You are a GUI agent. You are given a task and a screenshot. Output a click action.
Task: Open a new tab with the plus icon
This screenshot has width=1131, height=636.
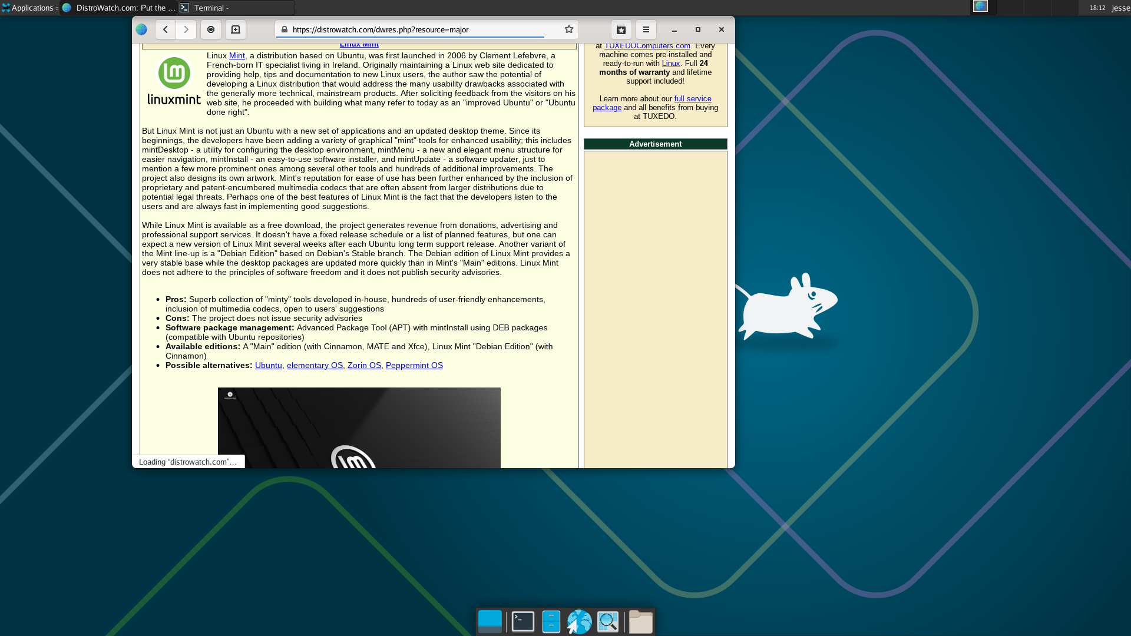click(x=236, y=29)
